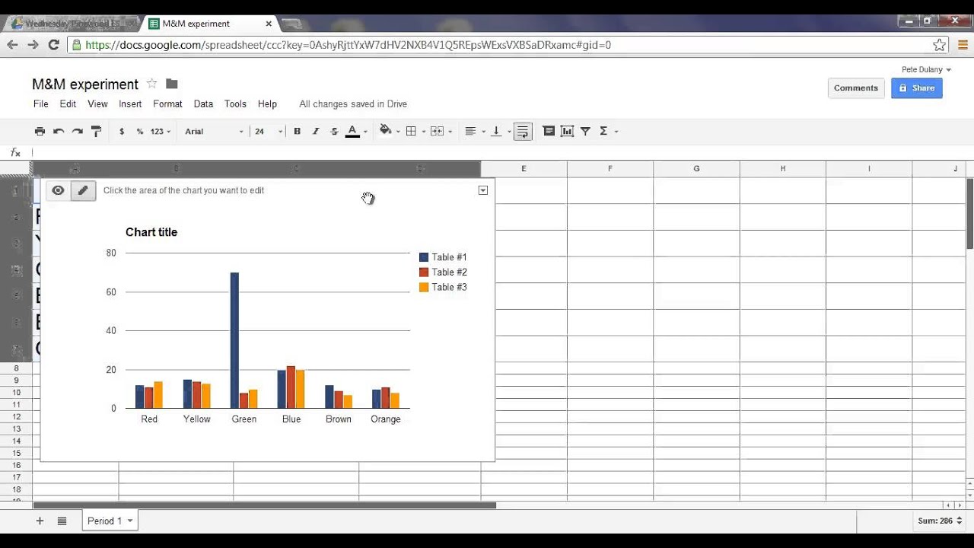The height and width of the screenshot is (548, 974).
Task: Open the horizontal align dropdown
Action: 474,131
